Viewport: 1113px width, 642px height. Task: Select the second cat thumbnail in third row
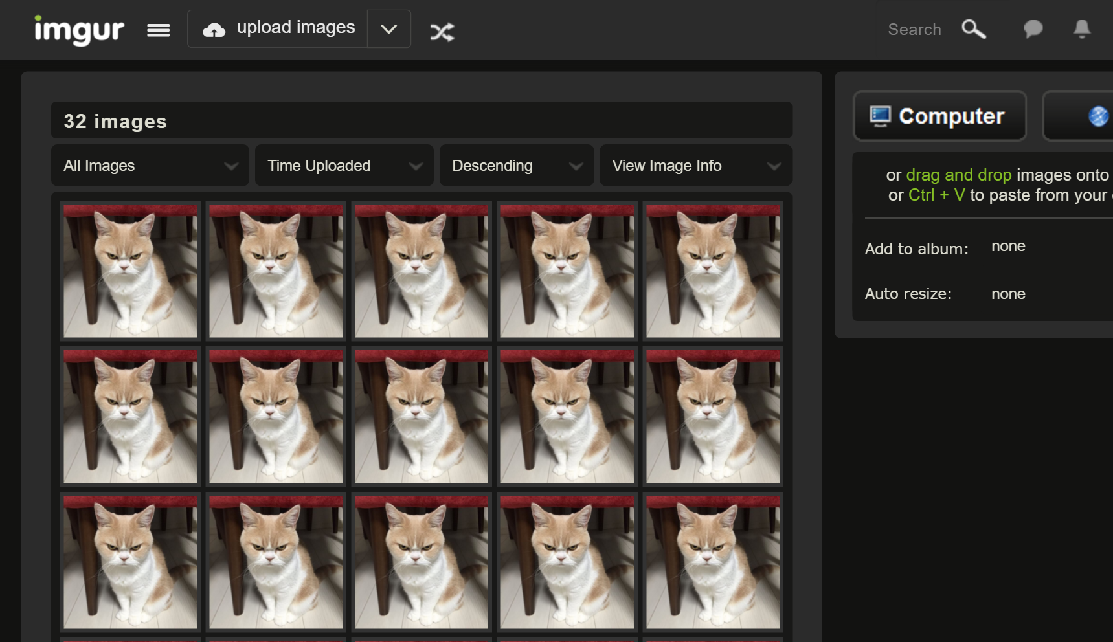pos(276,562)
